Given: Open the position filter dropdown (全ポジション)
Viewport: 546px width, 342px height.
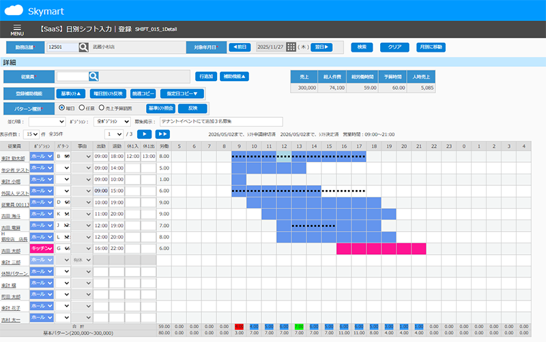Looking at the screenshot, I should (112, 122).
